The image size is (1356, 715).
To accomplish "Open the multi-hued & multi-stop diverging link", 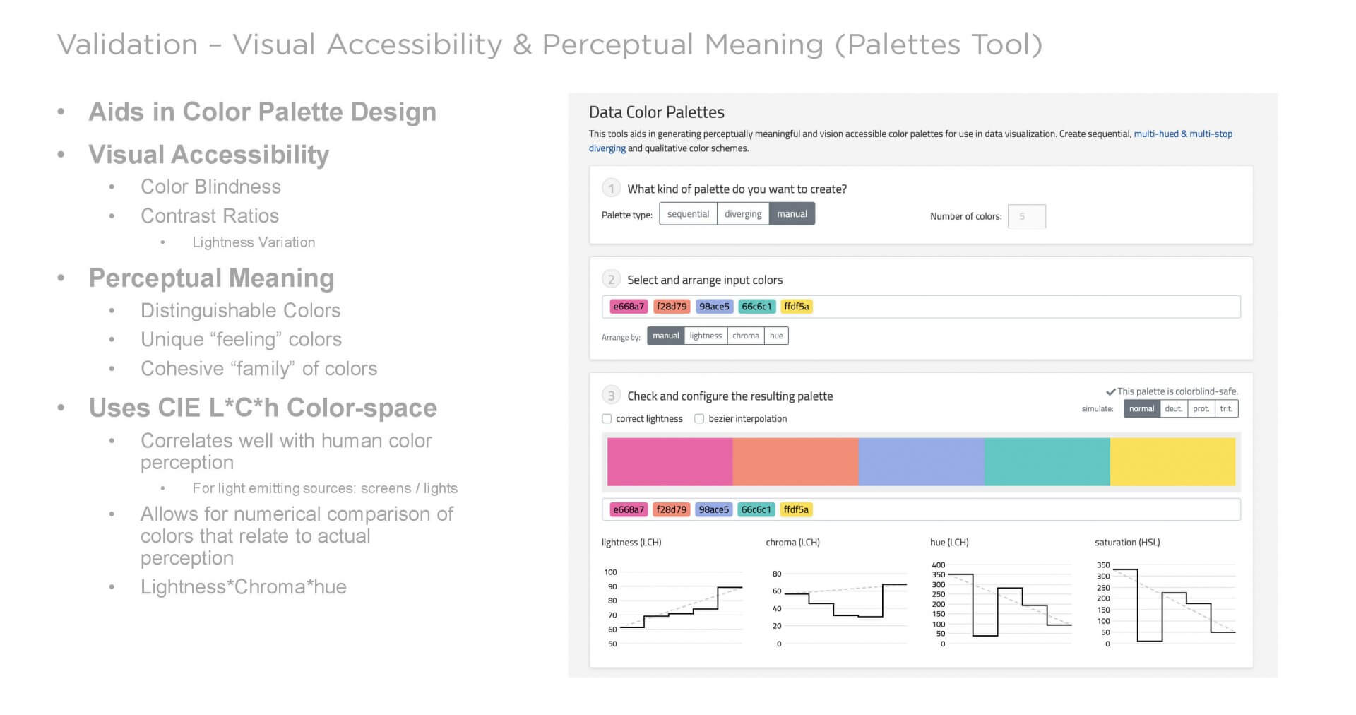I will point(1182,134).
